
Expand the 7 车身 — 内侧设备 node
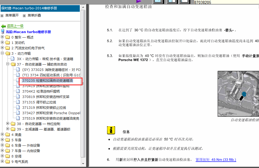point(2,150)
